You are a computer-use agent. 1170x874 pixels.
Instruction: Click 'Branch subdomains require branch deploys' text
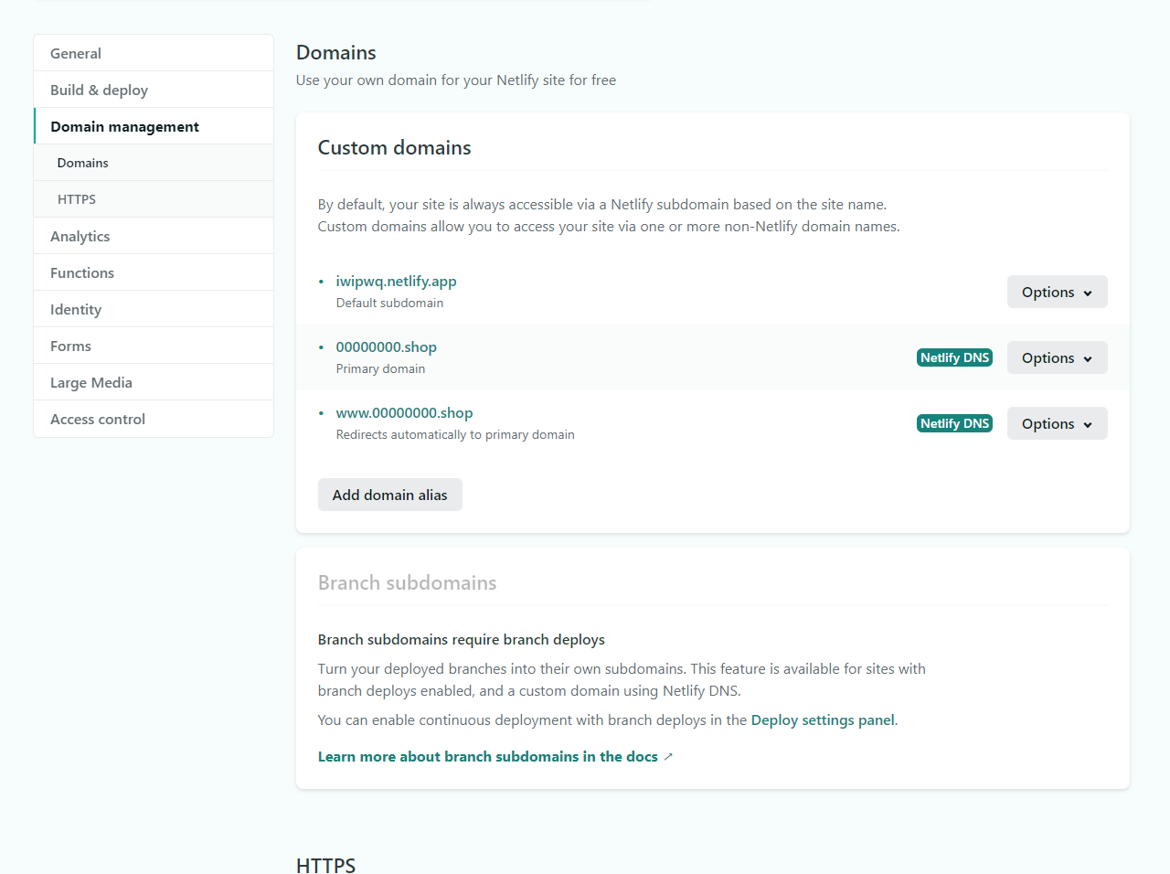pos(462,640)
